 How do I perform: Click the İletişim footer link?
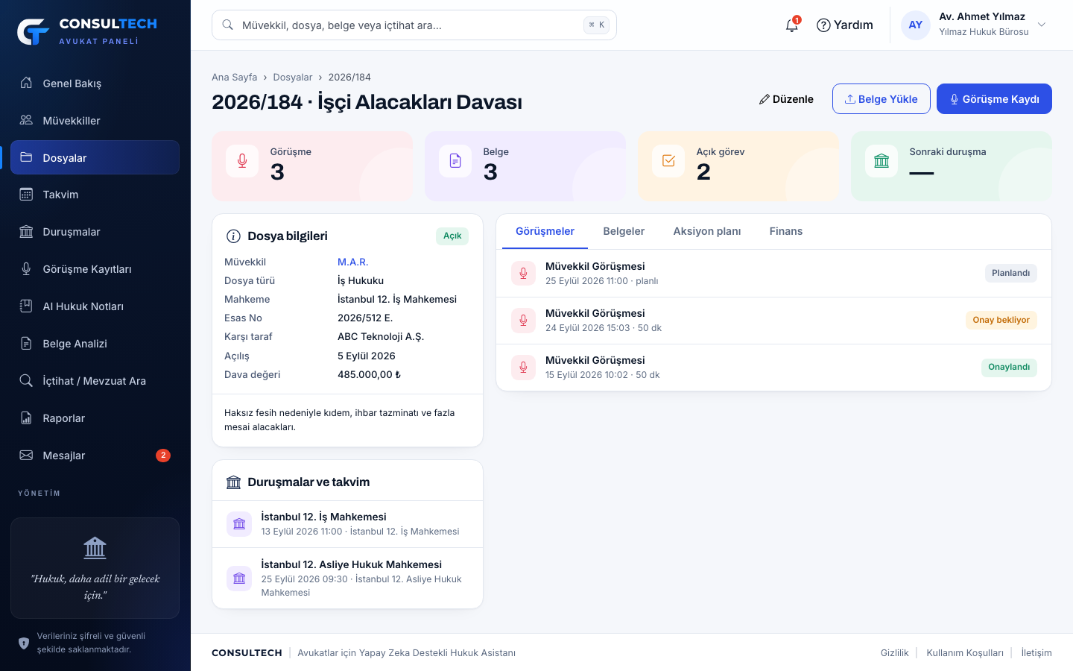pos(1036,653)
